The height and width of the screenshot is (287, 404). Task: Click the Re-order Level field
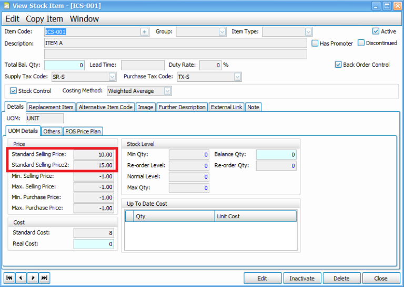tap(189, 166)
